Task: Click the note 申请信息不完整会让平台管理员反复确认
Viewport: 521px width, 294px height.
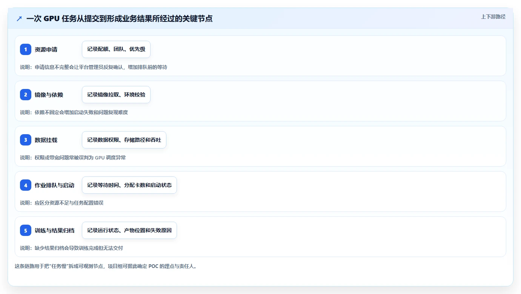Action: coord(94,67)
